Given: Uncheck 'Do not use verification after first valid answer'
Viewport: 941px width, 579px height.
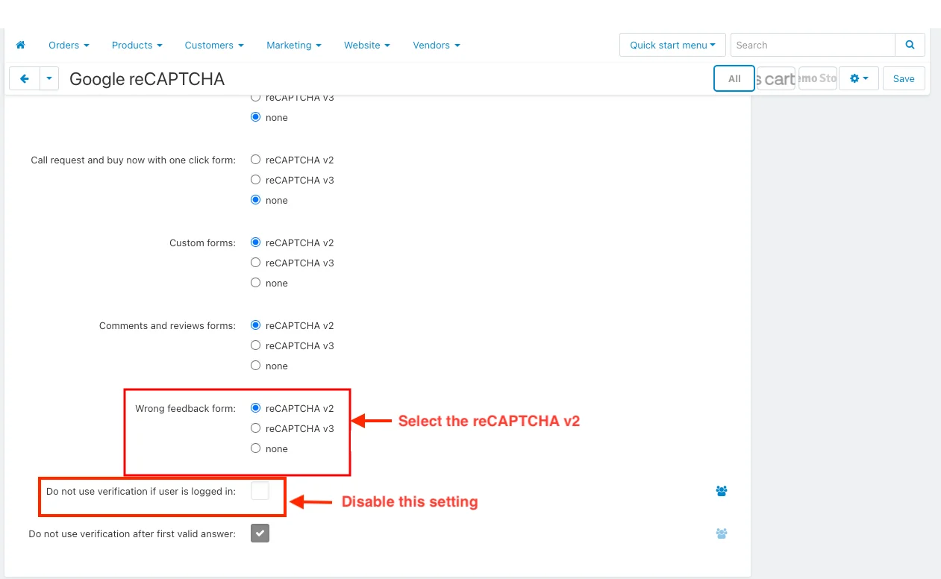Looking at the screenshot, I should pyautogui.click(x=260, y=533).
